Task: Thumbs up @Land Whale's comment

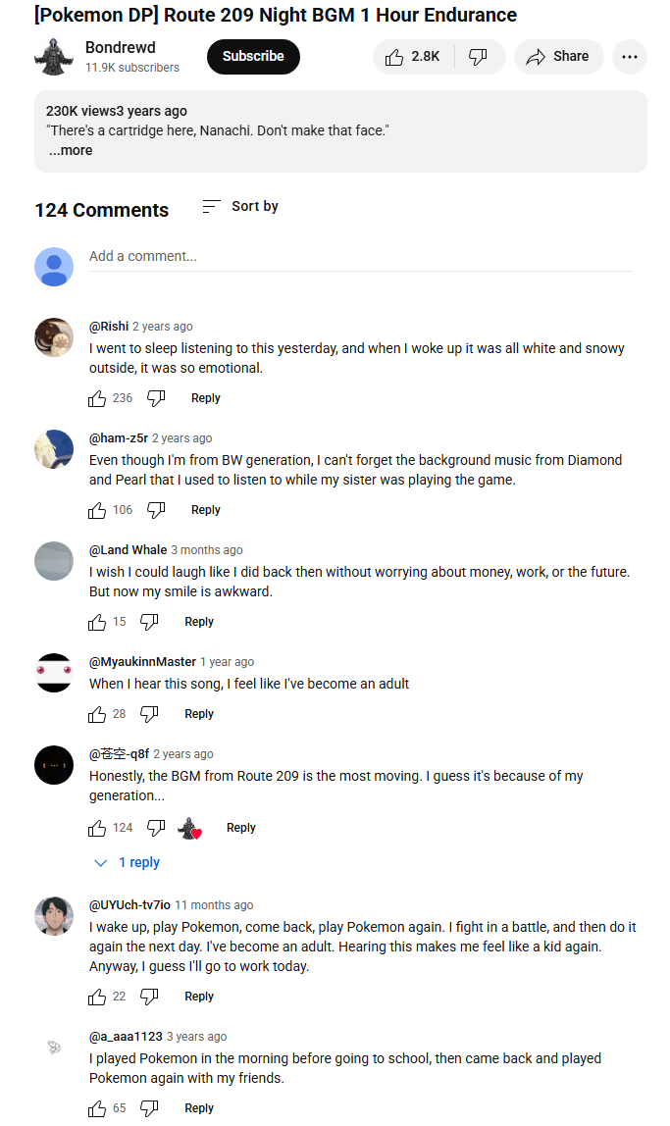Action: (97, 622)
